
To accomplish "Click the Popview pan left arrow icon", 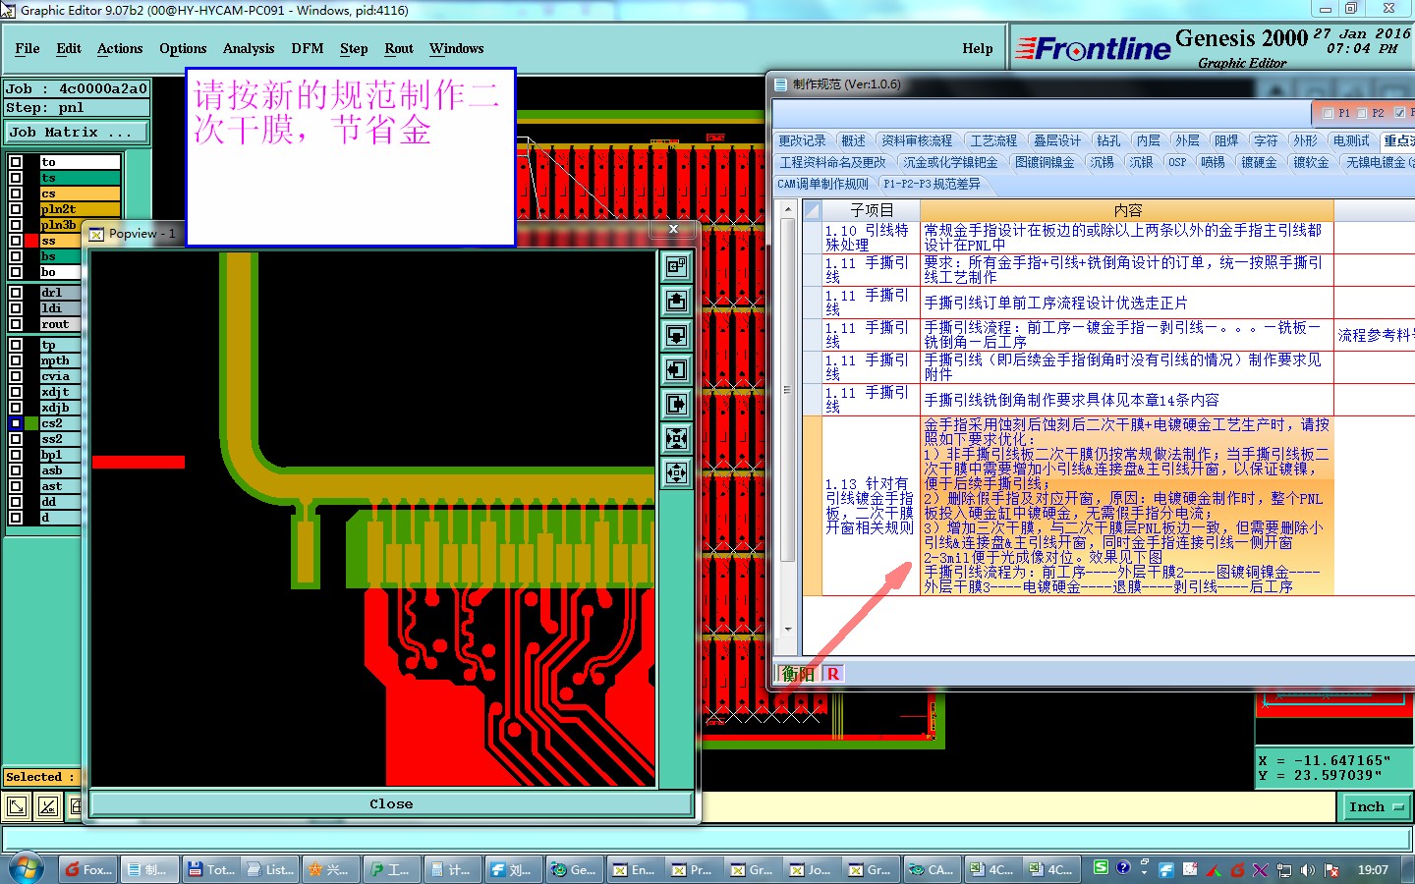I will pos(676,369).
